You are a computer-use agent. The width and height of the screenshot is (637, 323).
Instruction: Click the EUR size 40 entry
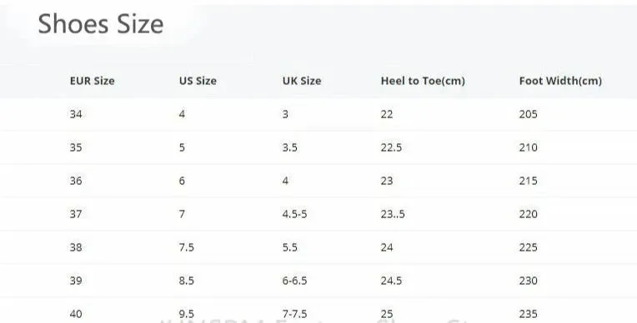[x=76, y=314]
